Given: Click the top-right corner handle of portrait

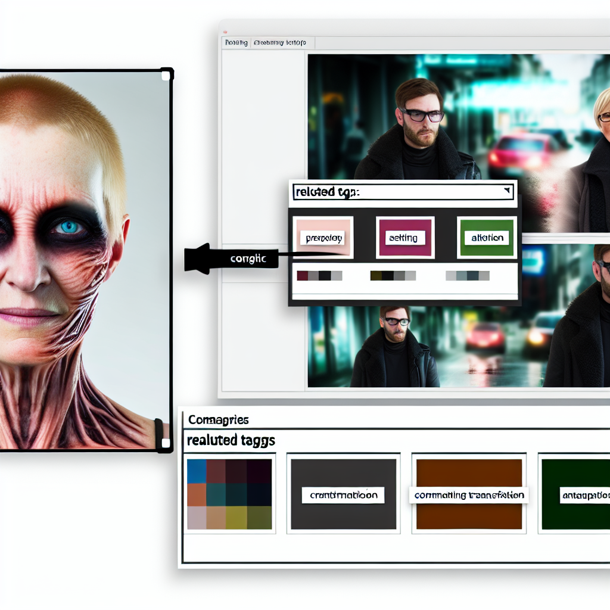Looking at the screenshot, I should point(166,74).
